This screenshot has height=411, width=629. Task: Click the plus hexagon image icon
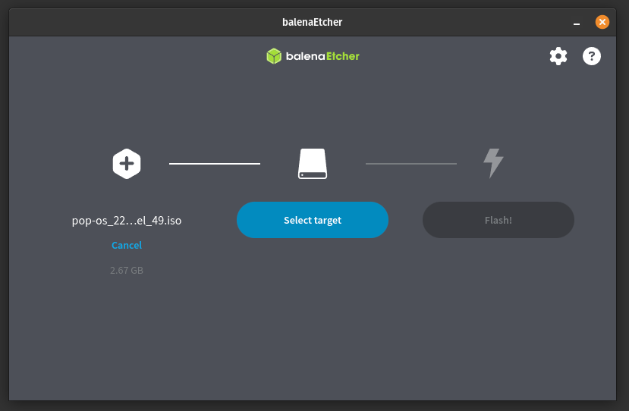click(x=127, y=164)
